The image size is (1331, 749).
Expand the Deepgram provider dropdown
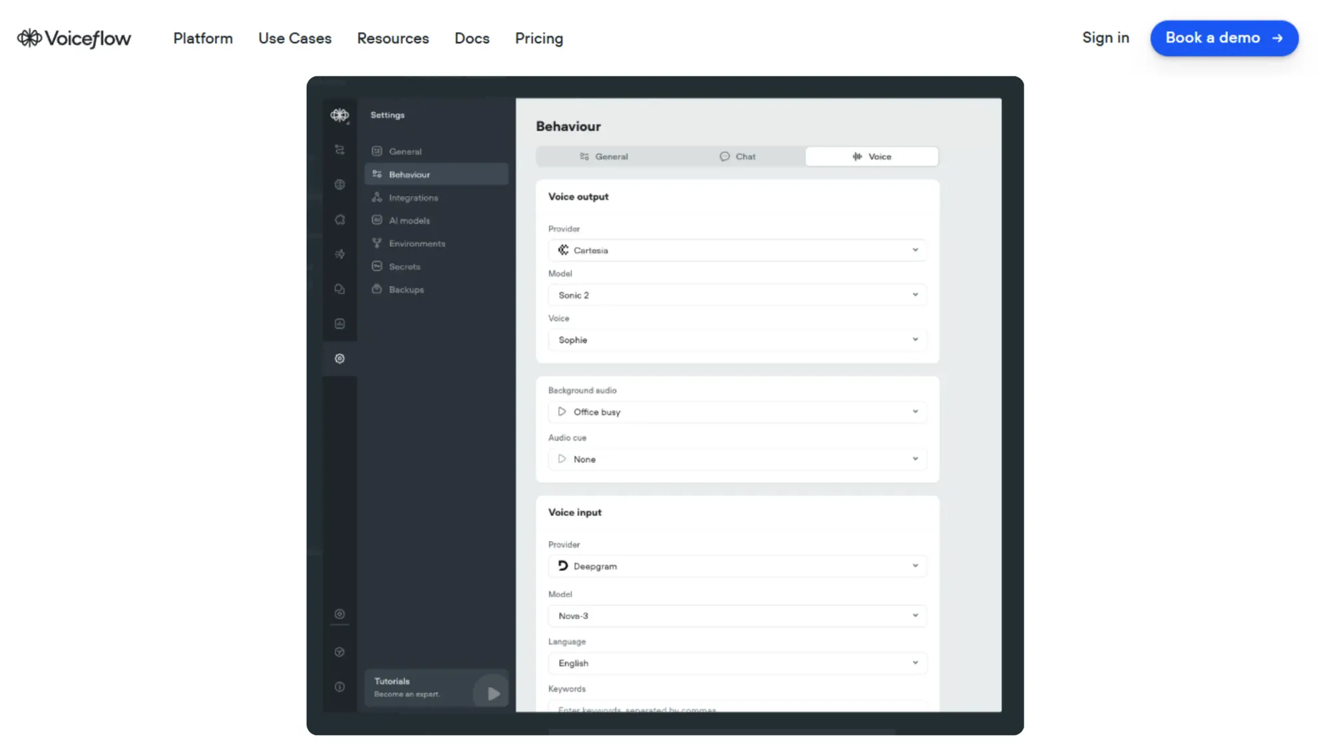point(737,567)
